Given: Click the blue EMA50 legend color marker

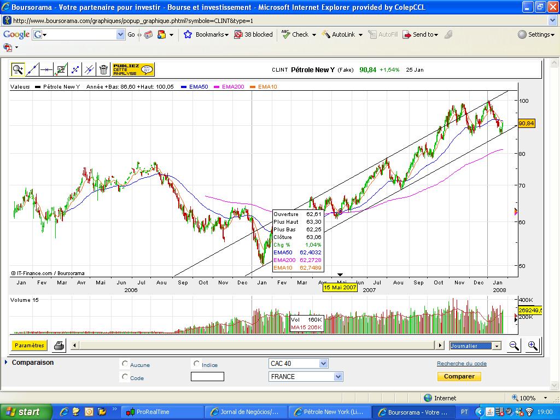Looking at the screenshot, I should tap(184, 87).
